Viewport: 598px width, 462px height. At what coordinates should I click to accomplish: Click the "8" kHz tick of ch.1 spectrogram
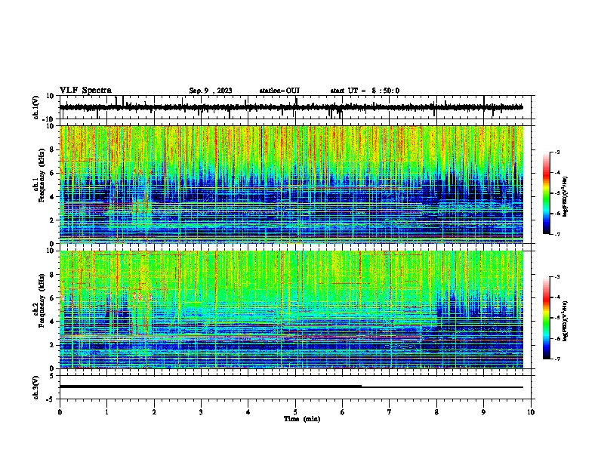pyautogui.click(x=53, y=149)
